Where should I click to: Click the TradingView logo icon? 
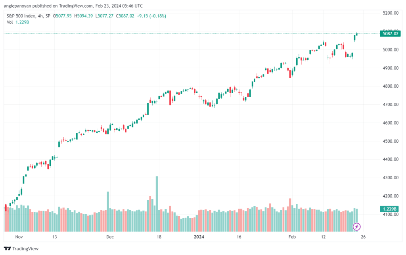(x=8, y=249)
